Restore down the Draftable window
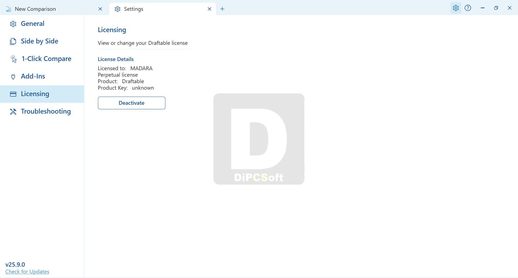Viewport: 518px width, 278px height. click(x=496, y=8)
